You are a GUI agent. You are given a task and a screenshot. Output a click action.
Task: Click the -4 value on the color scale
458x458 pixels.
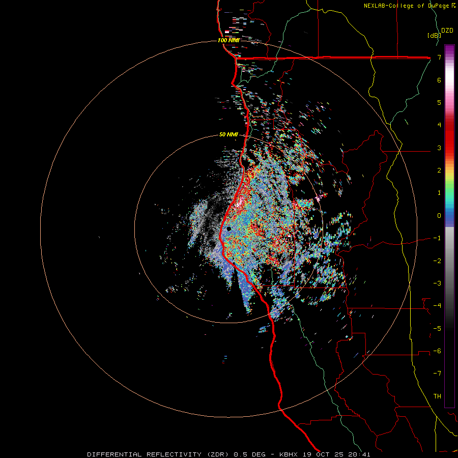click(x=437, y=306)
